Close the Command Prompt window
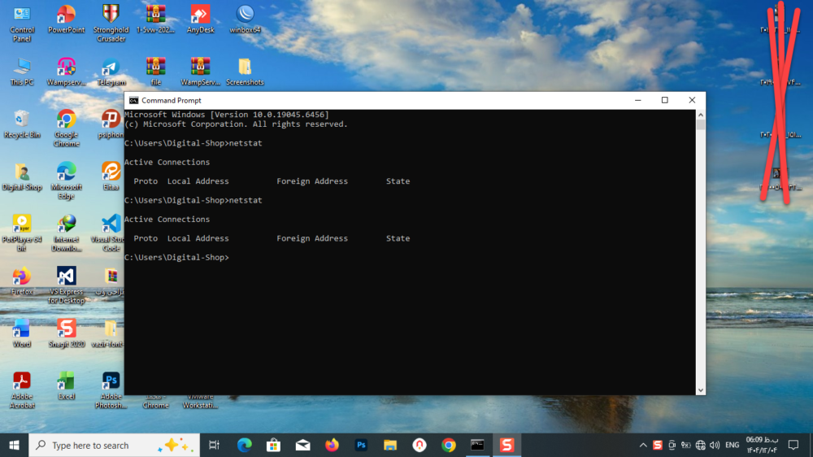This screenshot has width=813, height=457. pos(692,100)
